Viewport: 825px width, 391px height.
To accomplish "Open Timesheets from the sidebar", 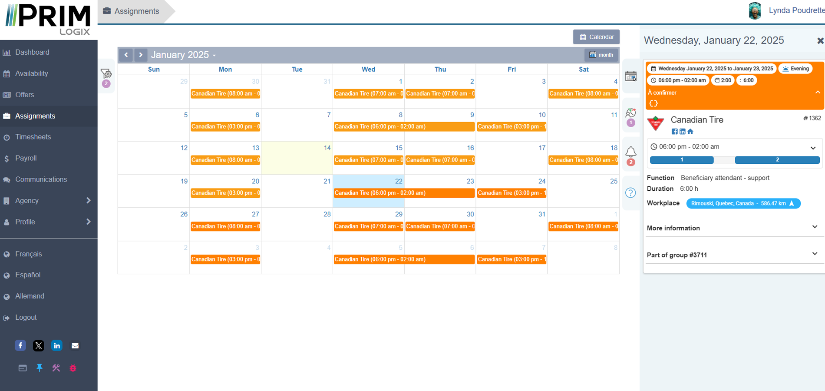I will 33,137.
